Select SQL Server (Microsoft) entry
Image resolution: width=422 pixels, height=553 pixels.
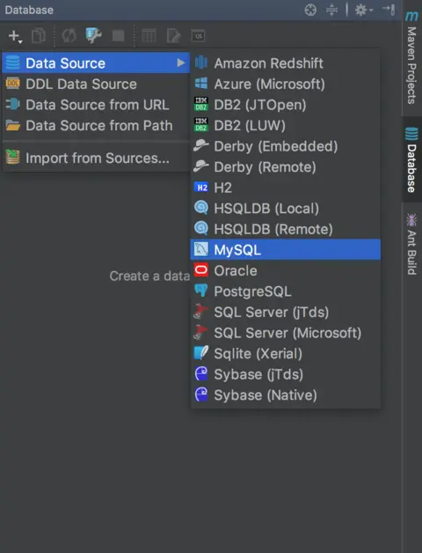pos(286,333)
